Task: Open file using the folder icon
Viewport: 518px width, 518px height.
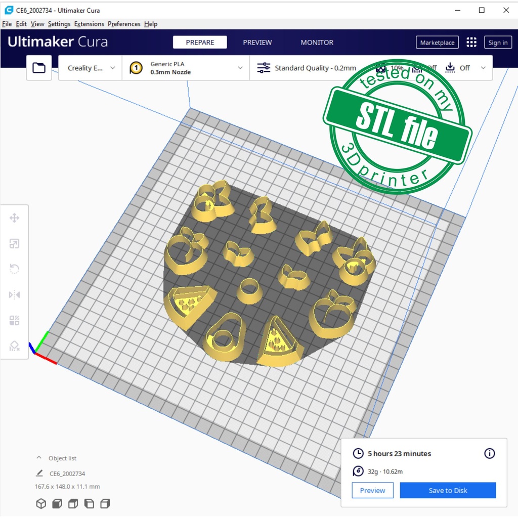Action: pos(39,68)
